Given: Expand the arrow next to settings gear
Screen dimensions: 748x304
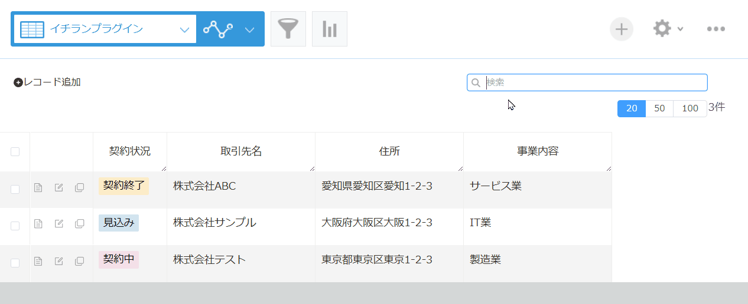Looking at the screenshot, I should (x=681, y=29).
